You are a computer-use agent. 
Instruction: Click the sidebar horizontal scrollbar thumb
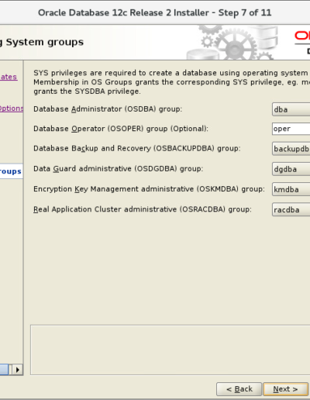pos(5,370)
